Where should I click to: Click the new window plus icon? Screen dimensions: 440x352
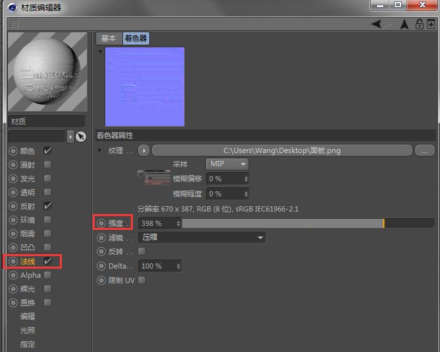[431, 24]
